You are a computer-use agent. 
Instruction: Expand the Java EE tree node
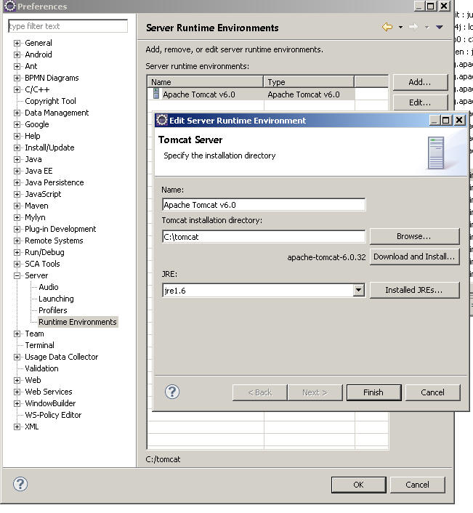pos(17,171)
